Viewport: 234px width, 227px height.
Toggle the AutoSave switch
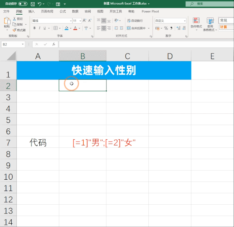click(23, 4)
